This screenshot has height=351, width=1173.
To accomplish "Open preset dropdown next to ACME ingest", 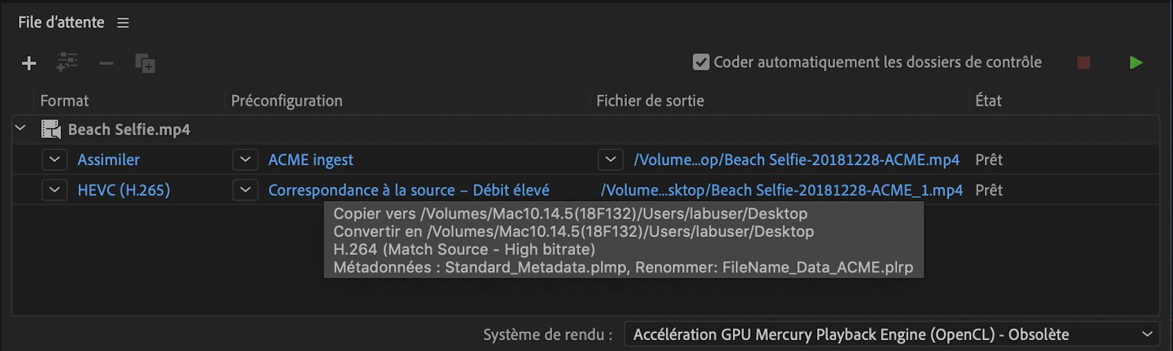I will (x=245, y=160).
